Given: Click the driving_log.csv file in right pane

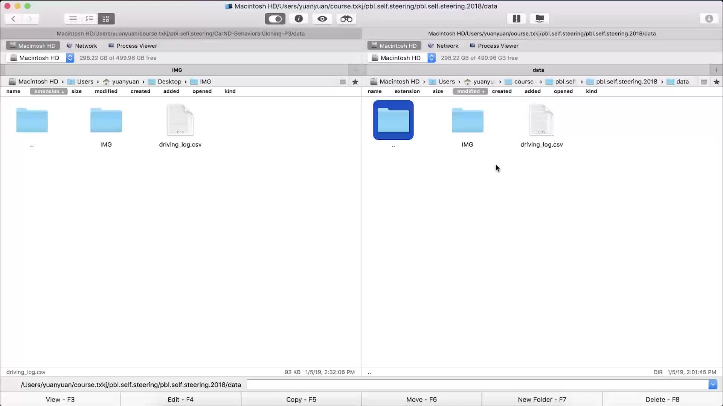Looking at the screenshot, I should [541, 124].
